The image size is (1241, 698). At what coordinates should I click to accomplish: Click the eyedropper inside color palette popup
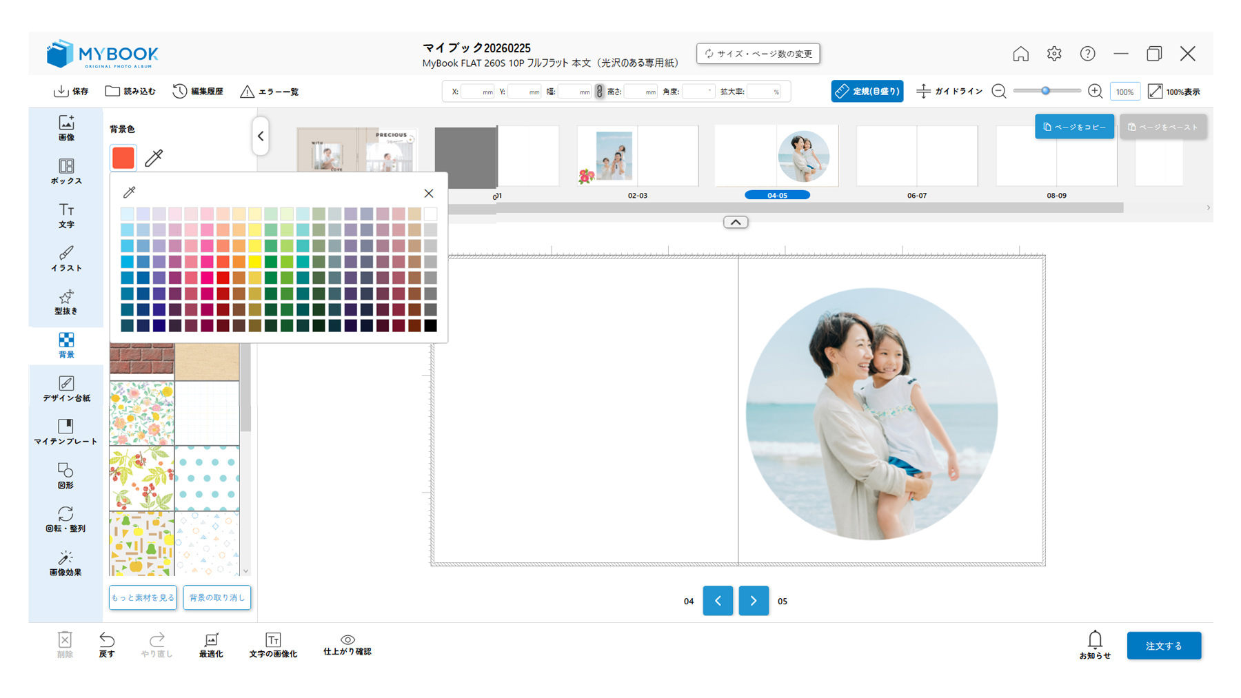(x=129, y=192)
